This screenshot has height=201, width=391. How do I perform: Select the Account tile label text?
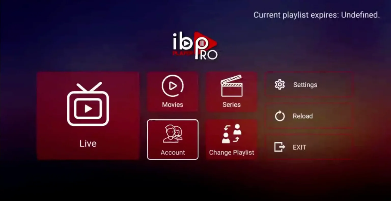pyautogui.click(x=173, y=152)
